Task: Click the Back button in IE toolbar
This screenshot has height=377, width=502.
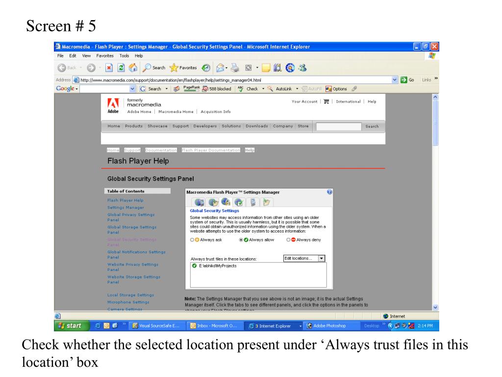Action: [x=67, y=68]
